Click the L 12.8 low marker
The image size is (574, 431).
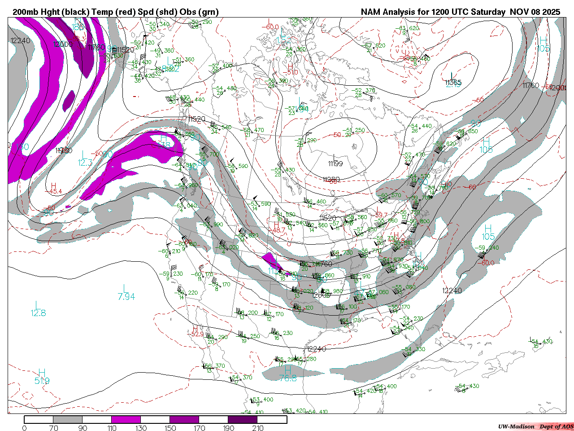tap(38, 309)
